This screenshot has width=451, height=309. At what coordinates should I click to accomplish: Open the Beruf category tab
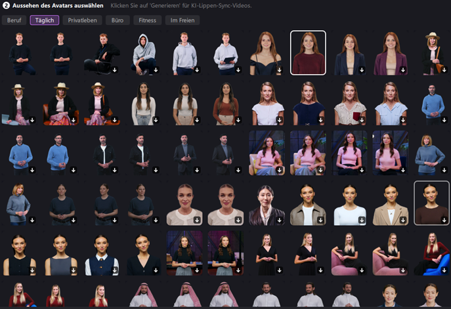coord(14,20)
